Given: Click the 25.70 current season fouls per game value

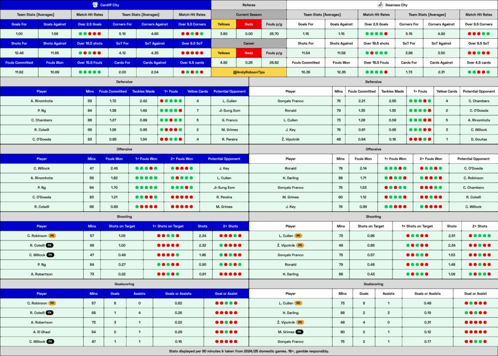Looking at the screenshot, I should pyautogui.click(x=274, y=34).
